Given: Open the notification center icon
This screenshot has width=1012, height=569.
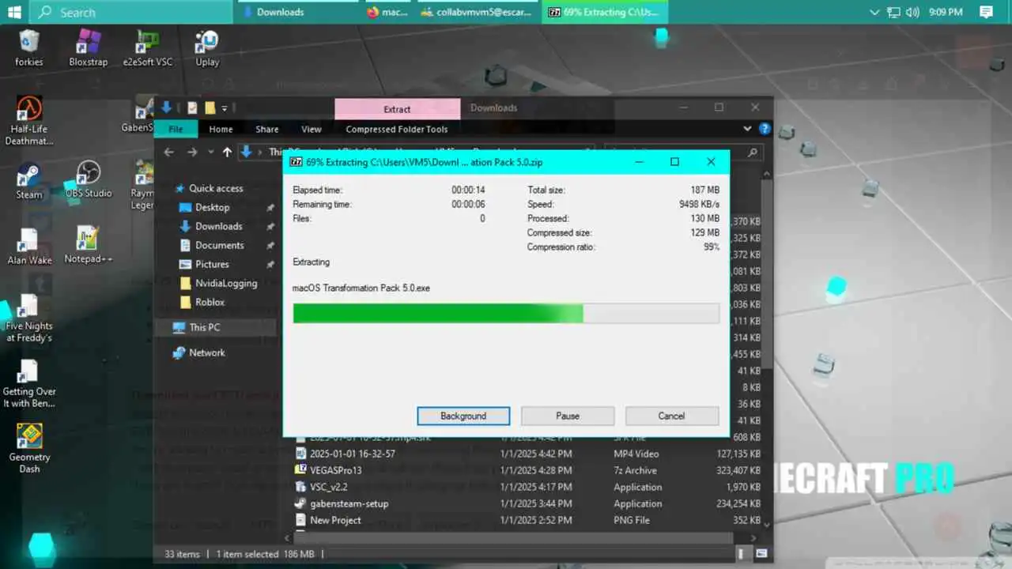Looking at the screenshot, I should (x=986, y=12).
